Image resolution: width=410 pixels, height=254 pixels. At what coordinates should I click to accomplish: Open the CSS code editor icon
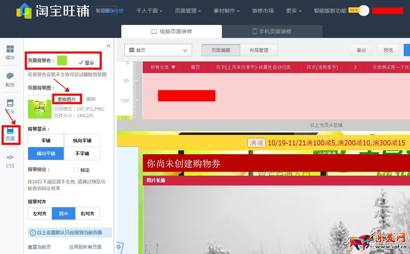[x=10, y=161]
